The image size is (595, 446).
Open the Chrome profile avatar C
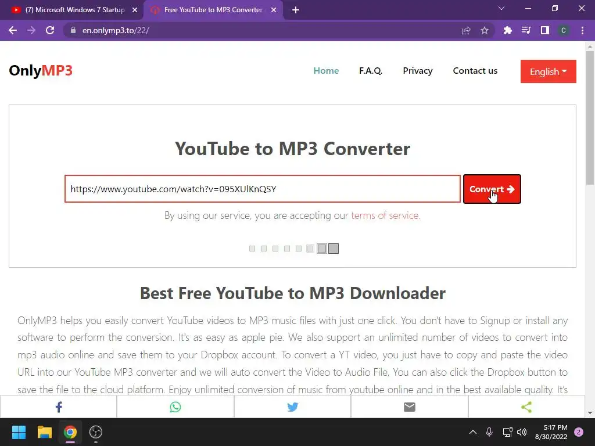click(564, 30)
